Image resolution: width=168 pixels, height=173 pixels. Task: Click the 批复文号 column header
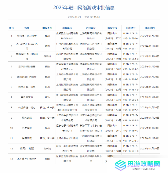pyautogui.click(x=112, y=28)
